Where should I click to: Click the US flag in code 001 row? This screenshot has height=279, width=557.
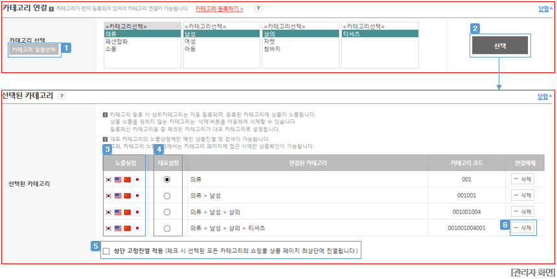coord(118,180)
